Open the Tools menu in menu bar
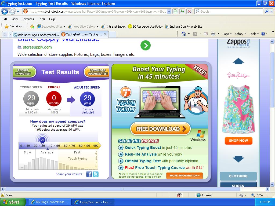 [x=42, y=19]
